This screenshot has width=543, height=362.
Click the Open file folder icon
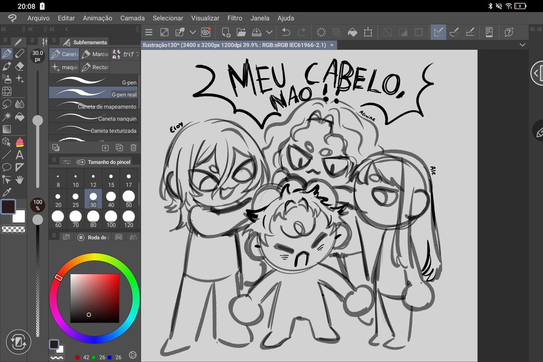click(241, 32)
